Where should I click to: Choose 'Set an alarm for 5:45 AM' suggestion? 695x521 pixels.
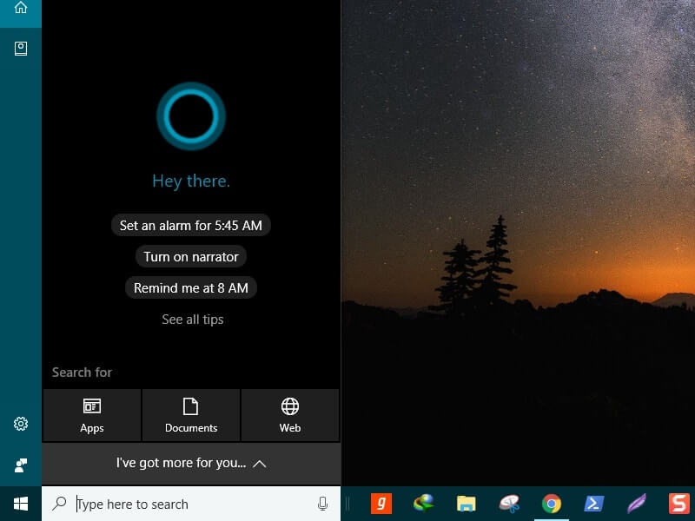click(x=191, y=226)
